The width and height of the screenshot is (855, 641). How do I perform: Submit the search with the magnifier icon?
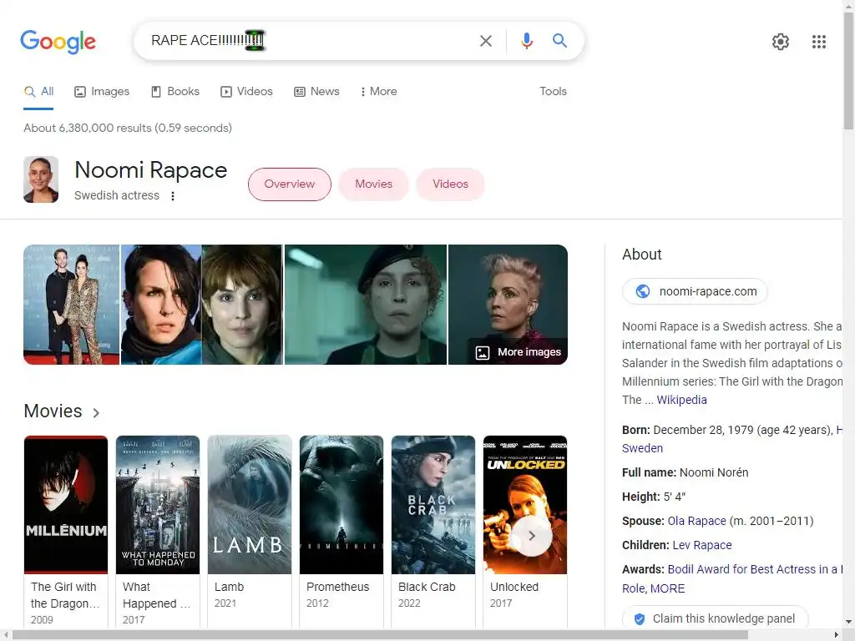[x=559, y=40]
